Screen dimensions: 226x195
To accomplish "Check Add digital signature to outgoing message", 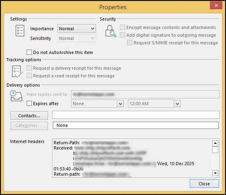I will (122, 35).
